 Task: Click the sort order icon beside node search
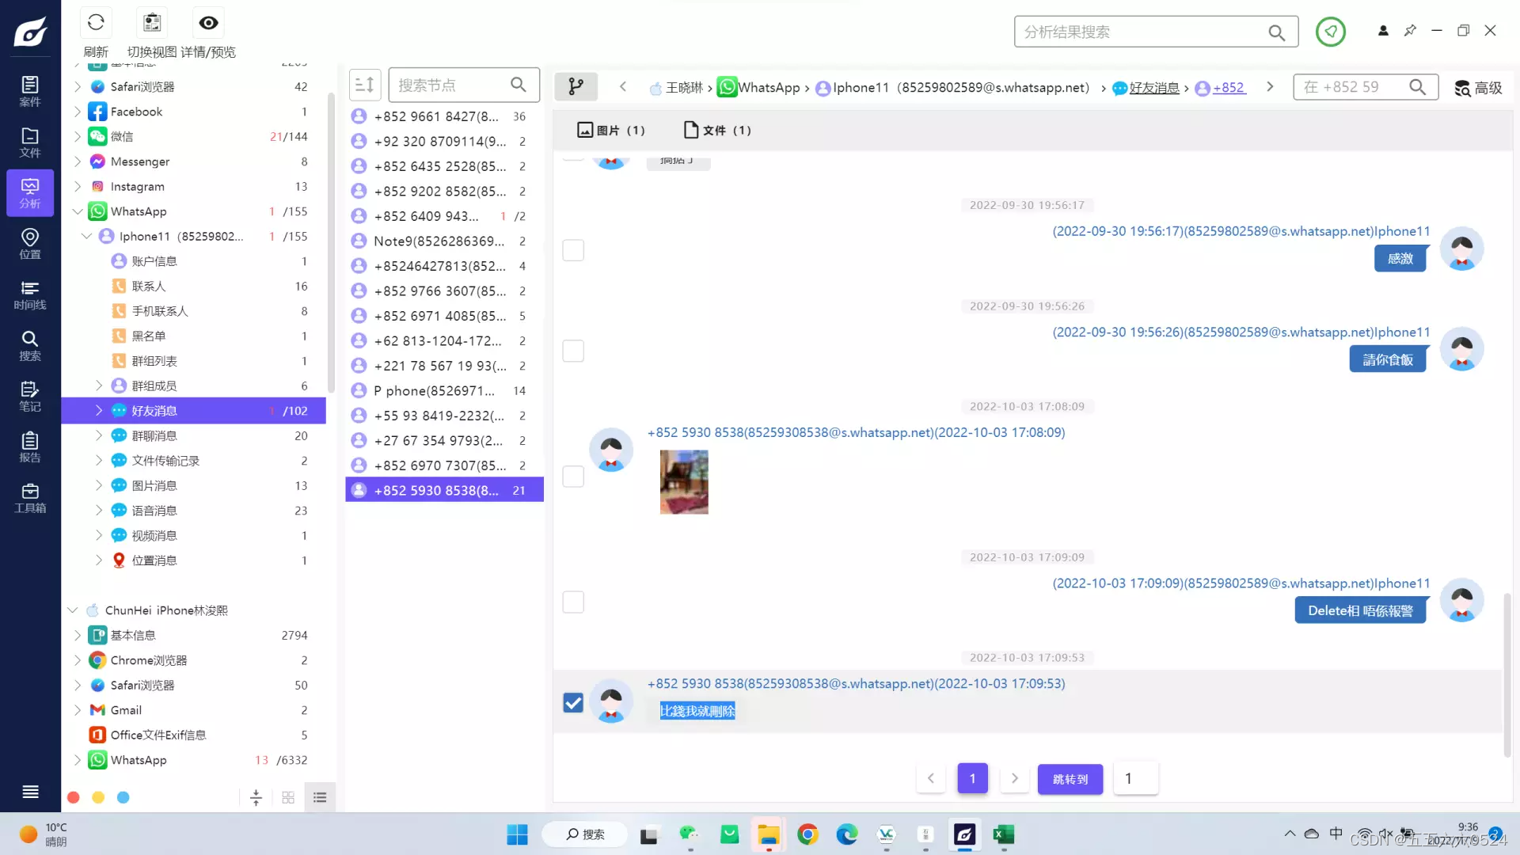point(365,85)
